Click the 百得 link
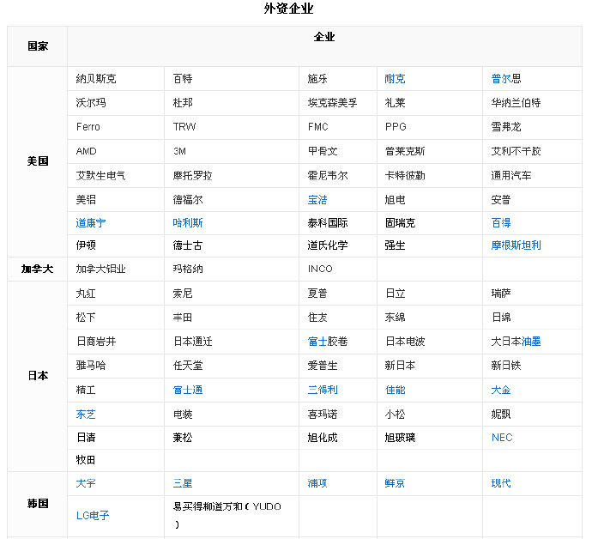The width and height of the screenshot is (592, 539). pyautogui.click(x=501, y=222)
